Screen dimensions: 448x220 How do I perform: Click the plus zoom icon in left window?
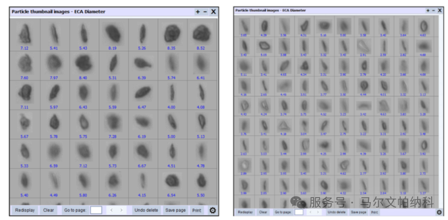pyautogui.click(x=198, y=12)
